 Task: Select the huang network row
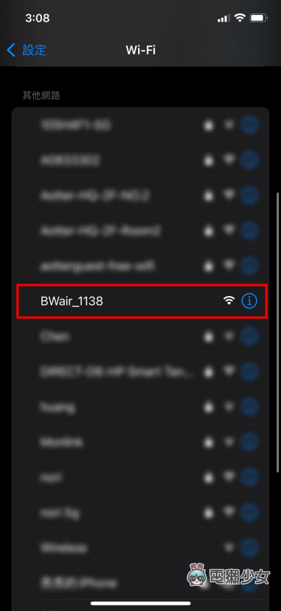(x=140, y=407)
